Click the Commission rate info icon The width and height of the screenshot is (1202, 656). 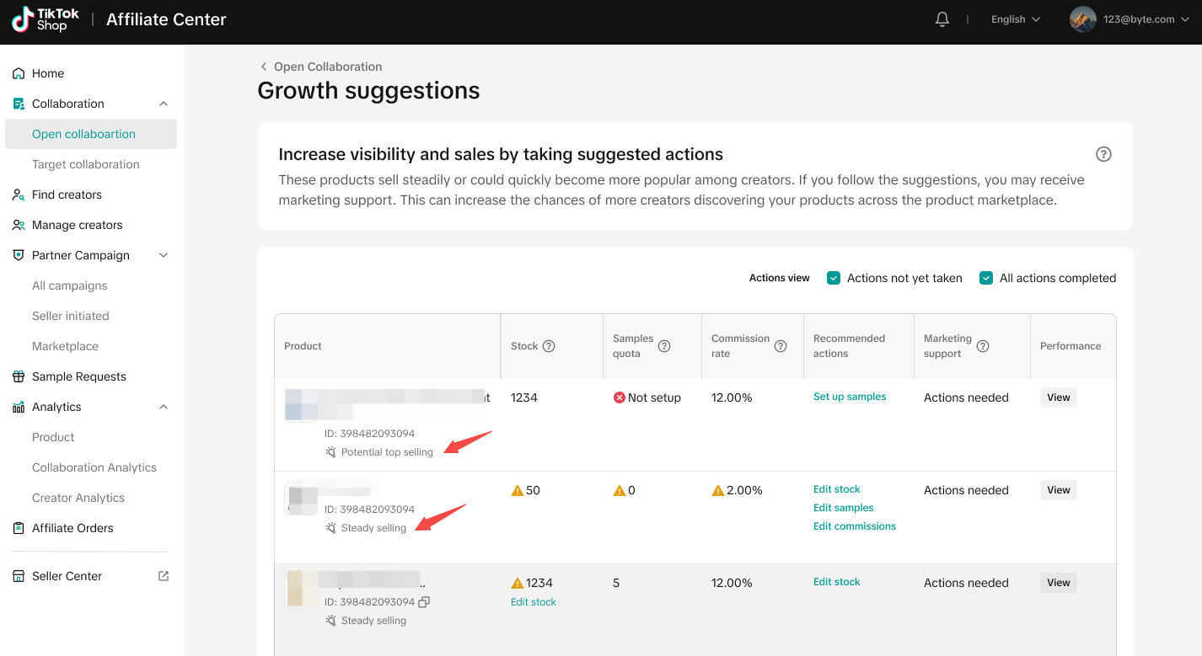[x=781, y=346]
